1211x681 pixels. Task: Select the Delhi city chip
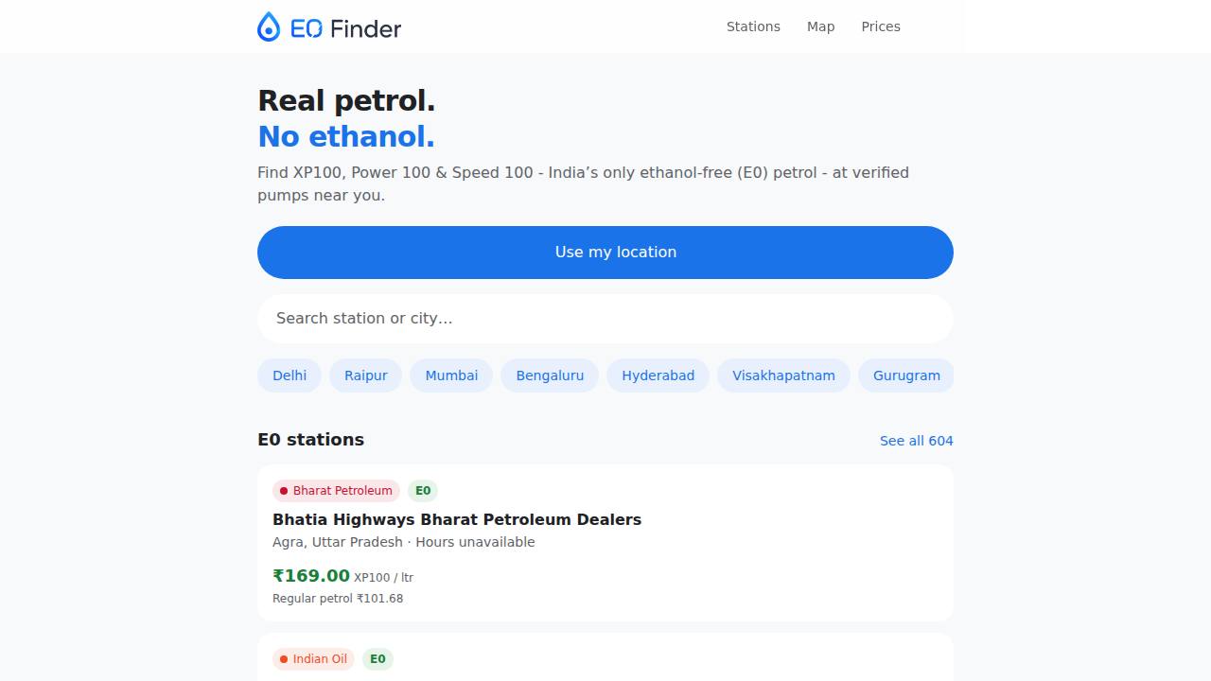(x=290, y=375)
